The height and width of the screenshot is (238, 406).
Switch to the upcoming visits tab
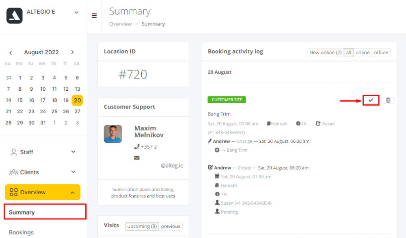(142, 226)
